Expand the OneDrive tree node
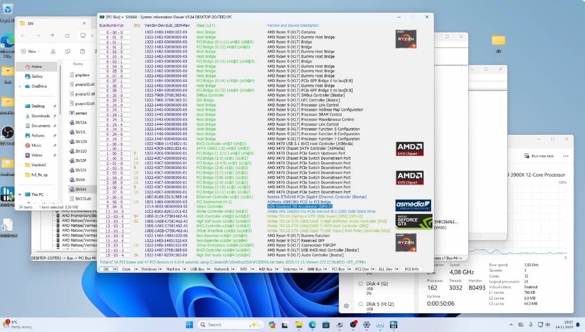 pos(20,86)
